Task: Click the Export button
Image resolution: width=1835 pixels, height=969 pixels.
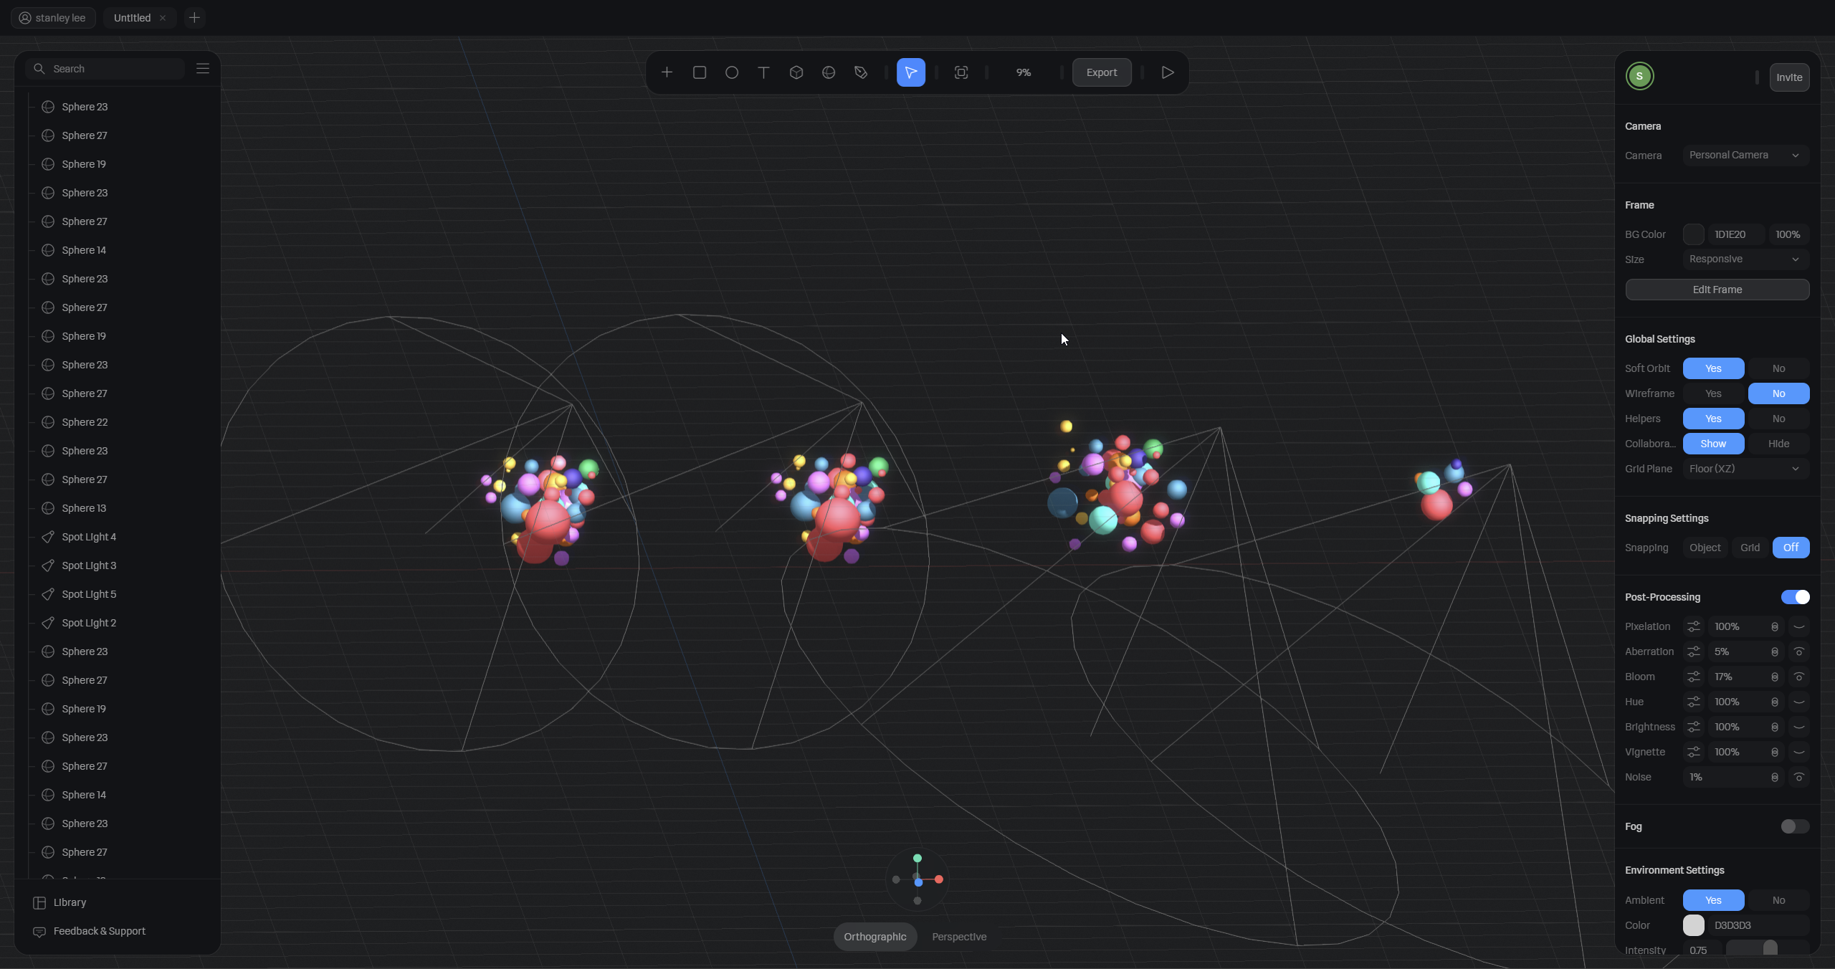Action: pyautogui.click(x=1101, y=72)
